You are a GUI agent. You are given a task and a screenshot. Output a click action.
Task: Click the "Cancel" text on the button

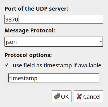point(92,97)
